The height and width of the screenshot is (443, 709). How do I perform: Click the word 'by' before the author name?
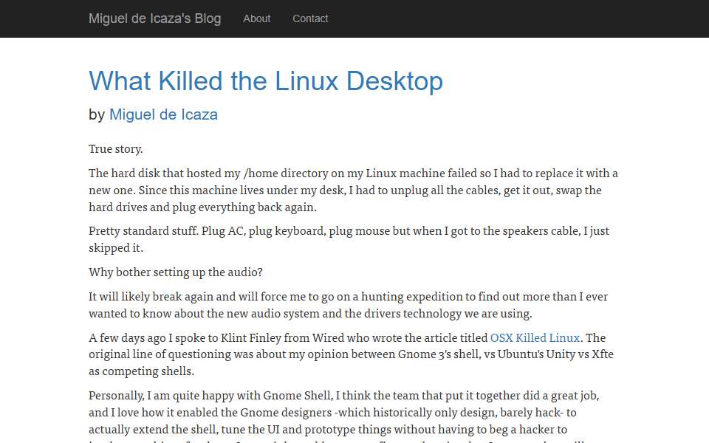[97, 114]
